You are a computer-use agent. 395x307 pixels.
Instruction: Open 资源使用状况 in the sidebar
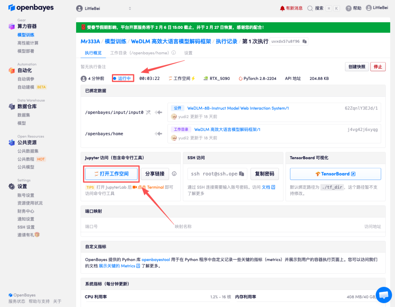[30, 203]
